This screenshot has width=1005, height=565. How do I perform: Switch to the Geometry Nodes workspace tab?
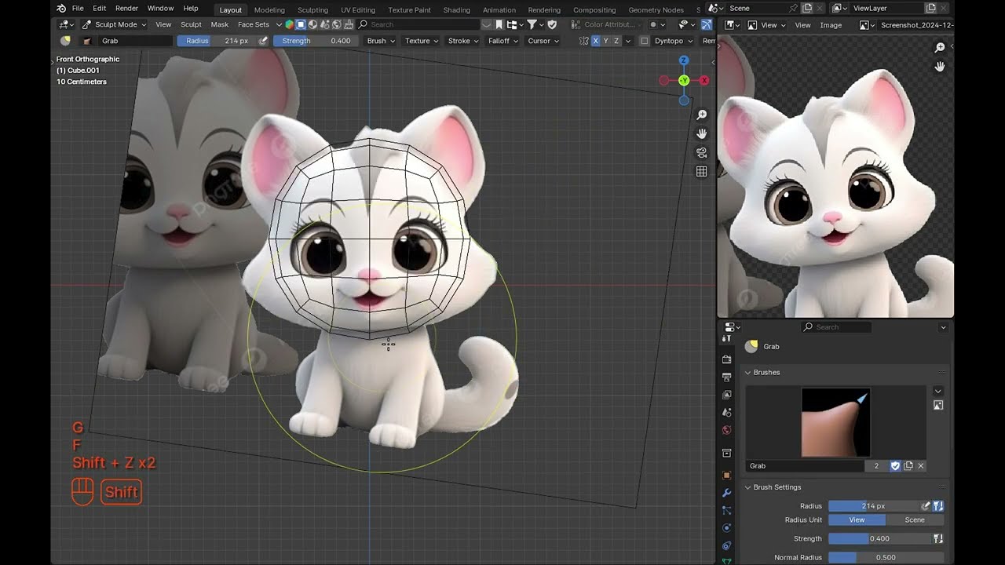[x=656, y=10]
